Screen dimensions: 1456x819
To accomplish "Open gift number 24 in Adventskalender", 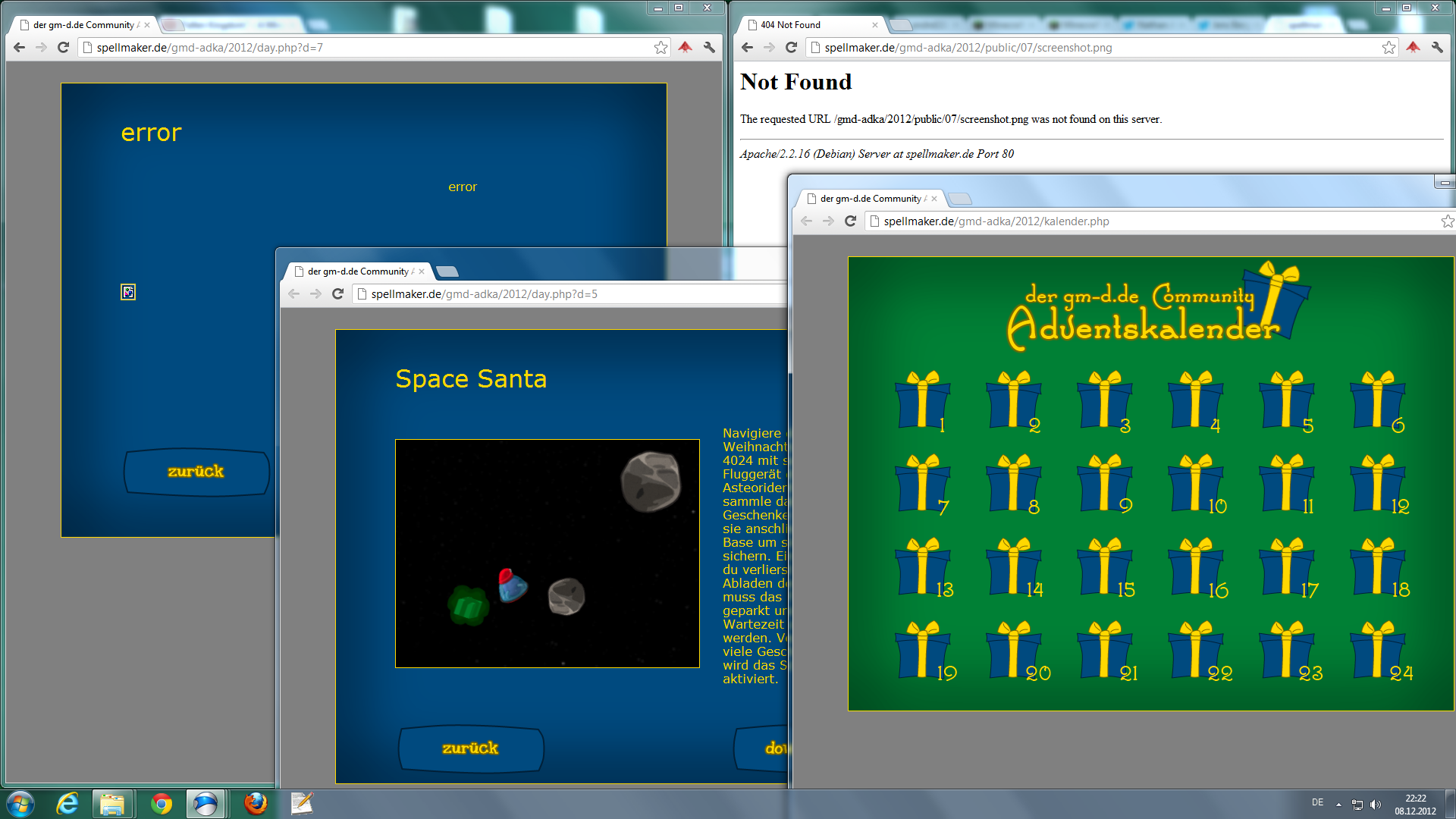I will [x=1378, y=652].
